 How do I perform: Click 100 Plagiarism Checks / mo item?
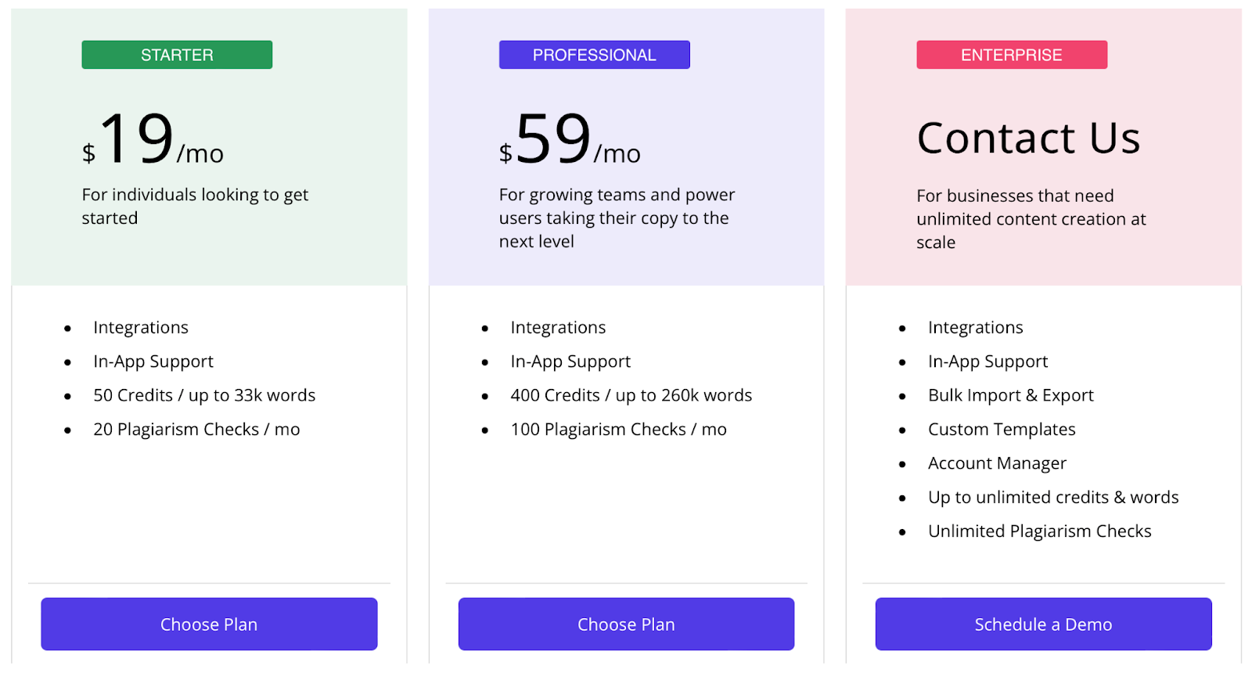tap(618, 429)
